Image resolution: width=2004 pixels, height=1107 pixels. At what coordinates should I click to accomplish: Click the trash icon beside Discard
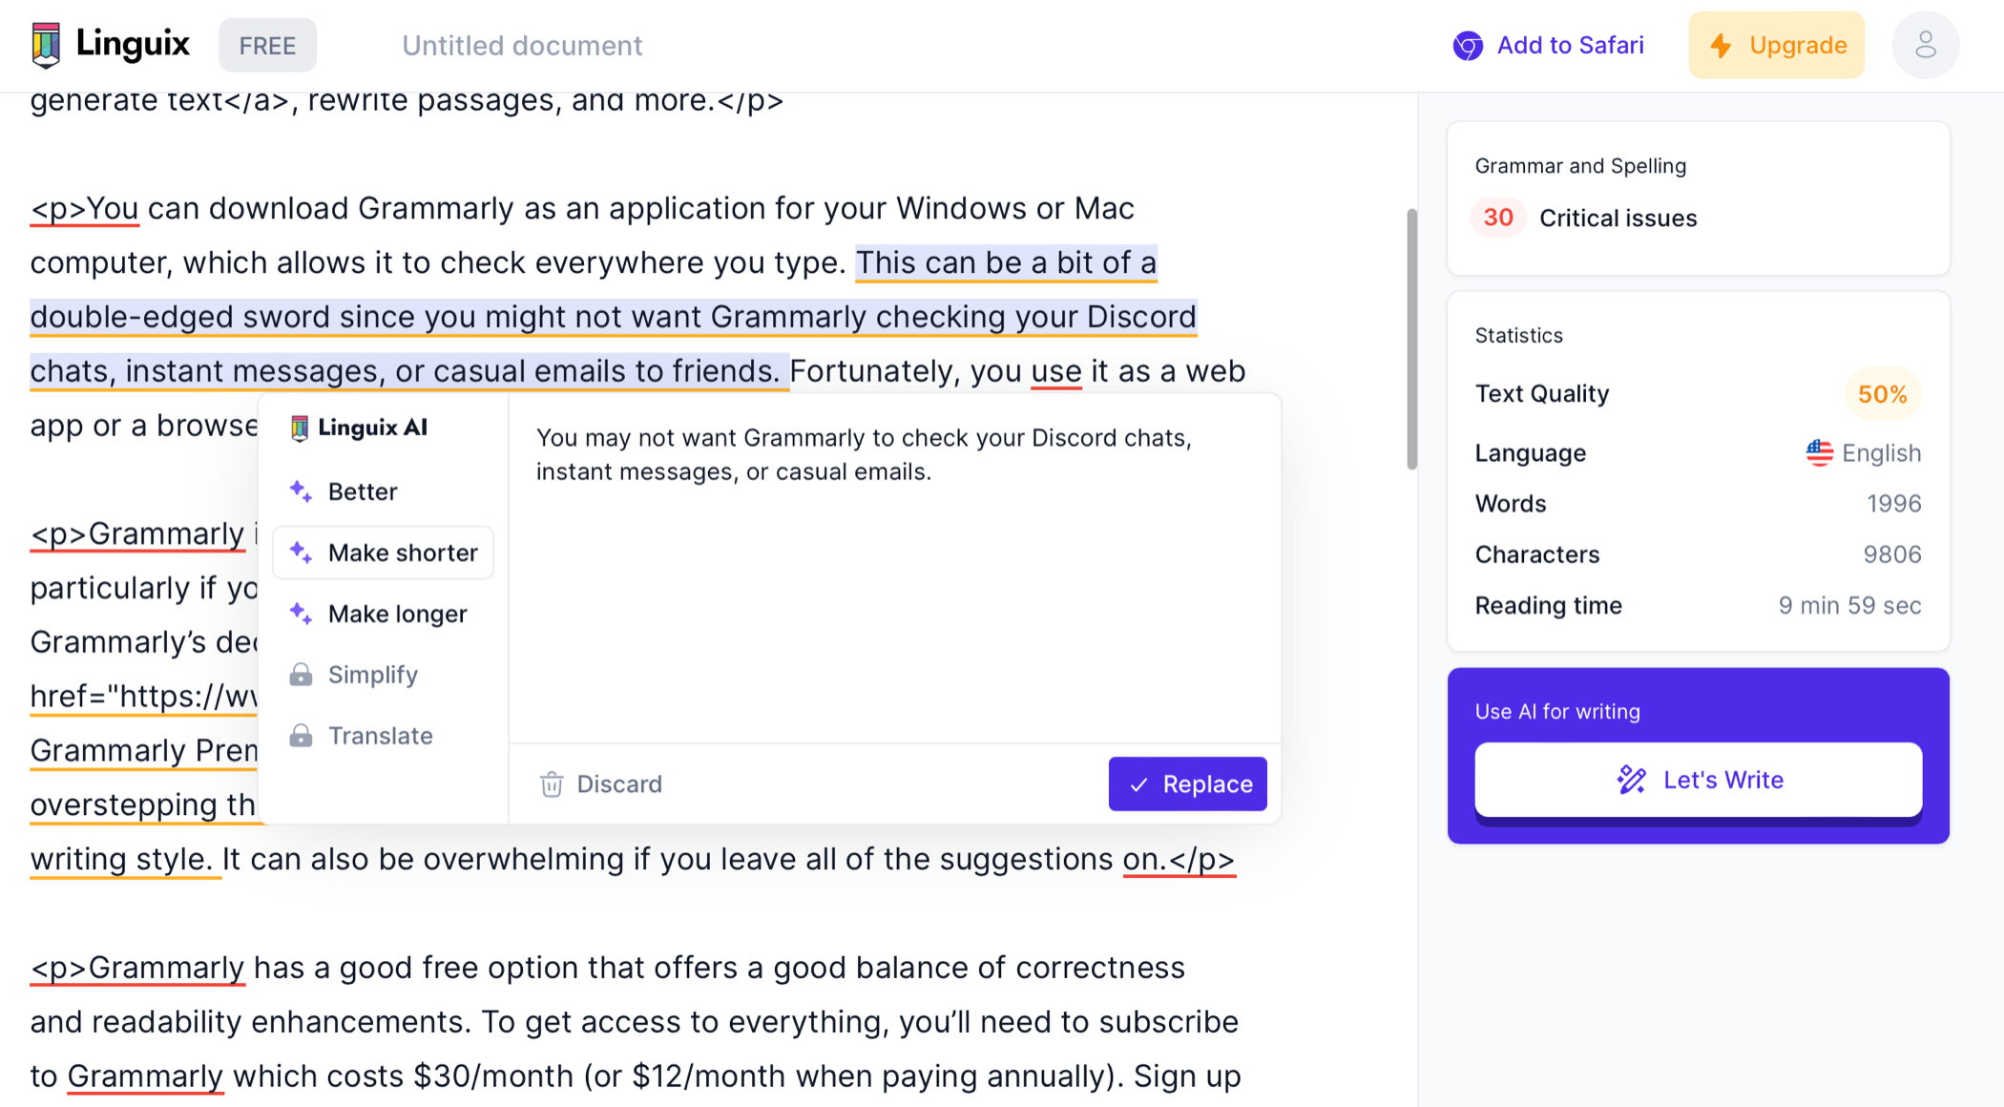pos(552,784)
